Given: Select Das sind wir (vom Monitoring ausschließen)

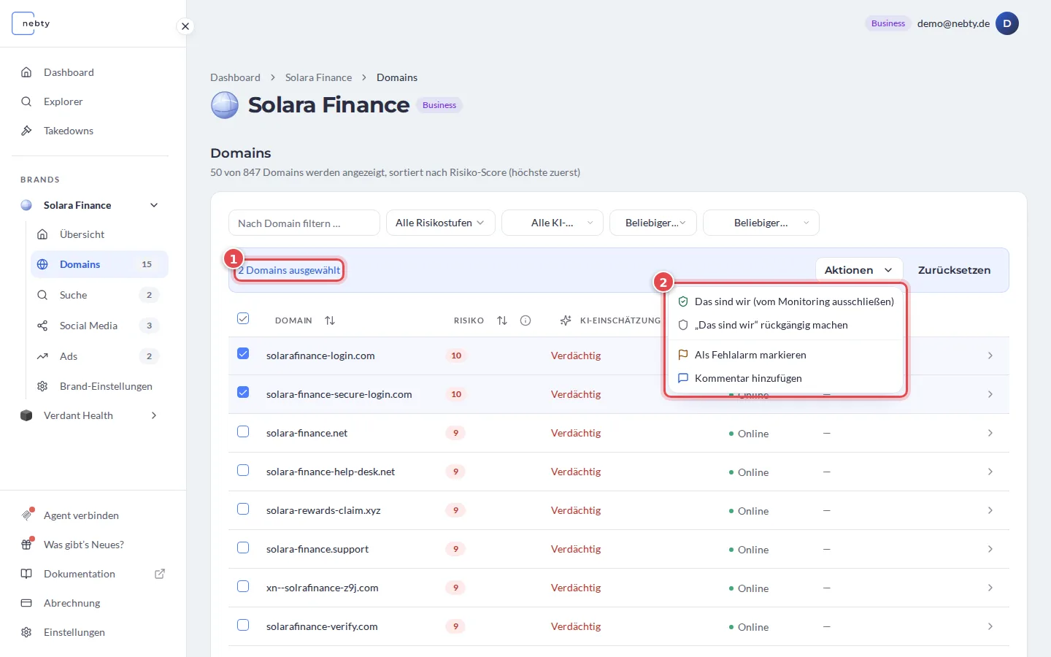Looking at the screenshot, I should click(786, 301).
